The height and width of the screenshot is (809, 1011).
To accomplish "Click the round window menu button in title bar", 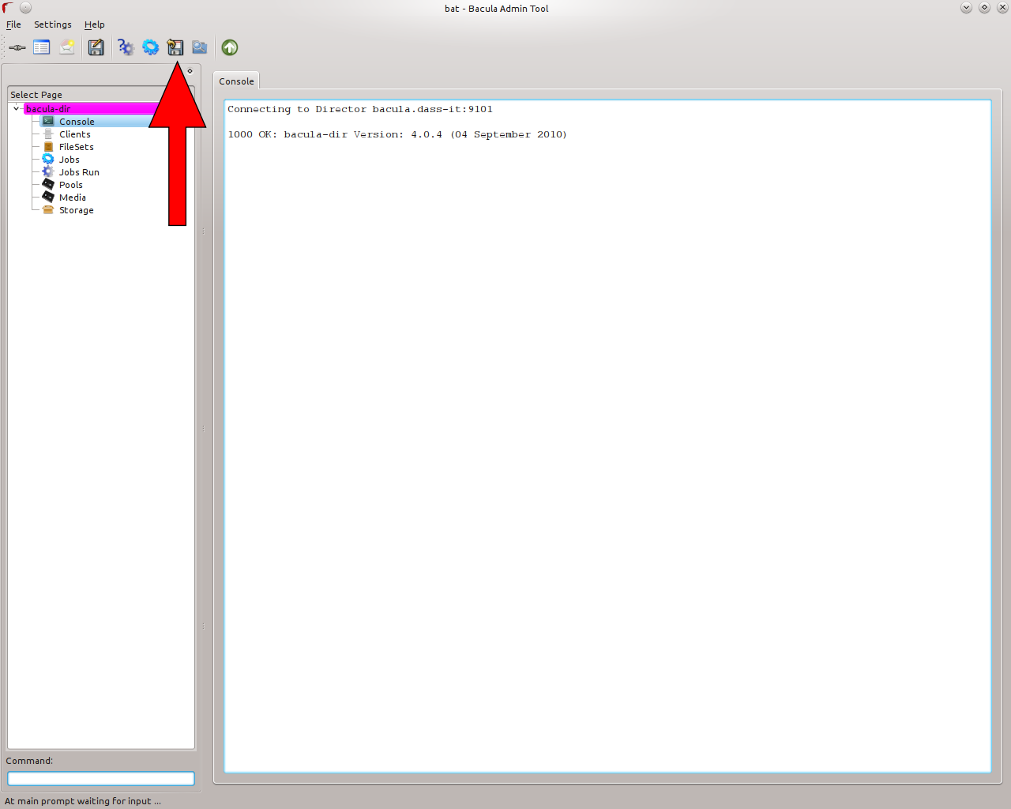I will point(25,8).
